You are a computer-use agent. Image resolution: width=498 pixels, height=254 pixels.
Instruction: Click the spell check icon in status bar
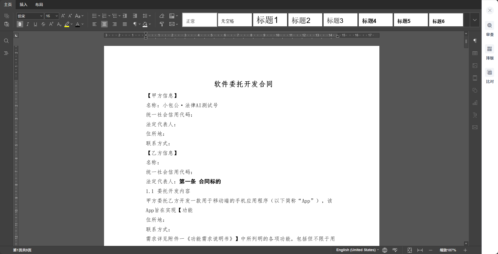395,250
